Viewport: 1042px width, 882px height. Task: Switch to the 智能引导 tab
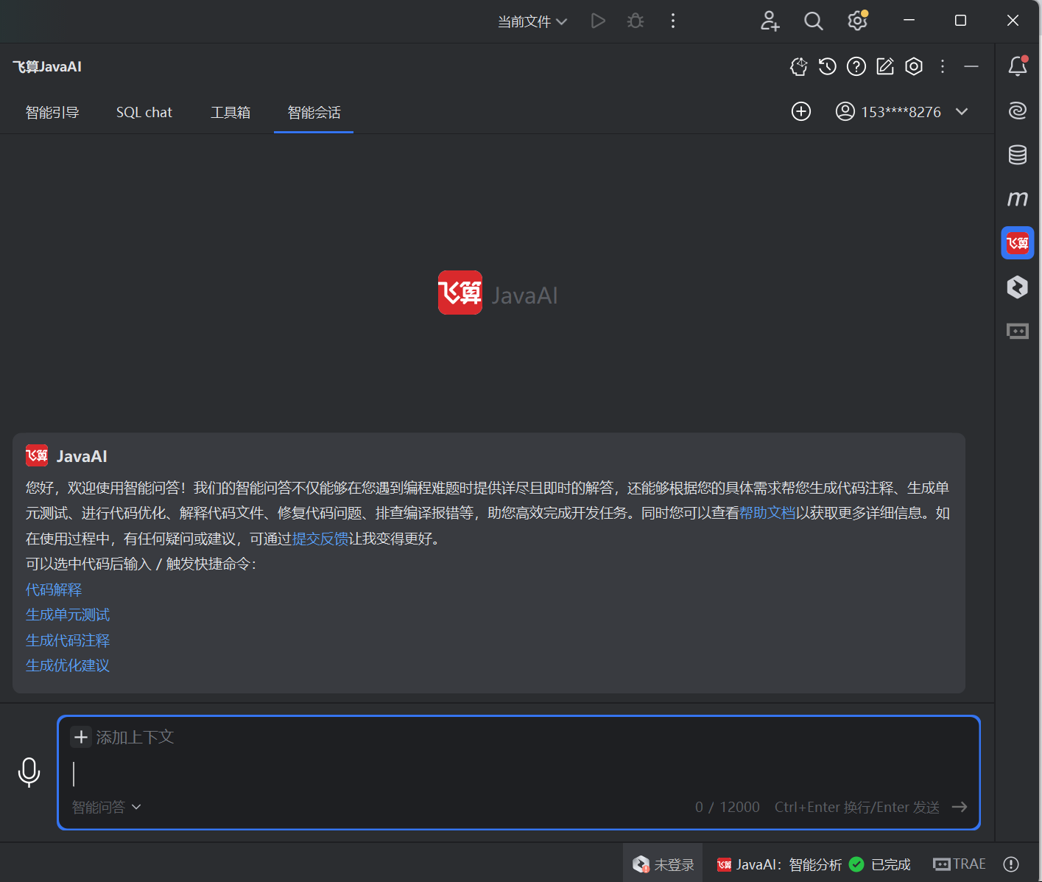pyautogui.click(x=52, y=112)
